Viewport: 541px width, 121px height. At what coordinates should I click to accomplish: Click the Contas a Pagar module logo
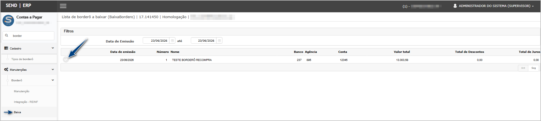(x=8, y=21)
